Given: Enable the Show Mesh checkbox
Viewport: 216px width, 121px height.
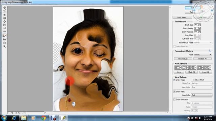Looking at the screenshot, I should coord(194,80).
